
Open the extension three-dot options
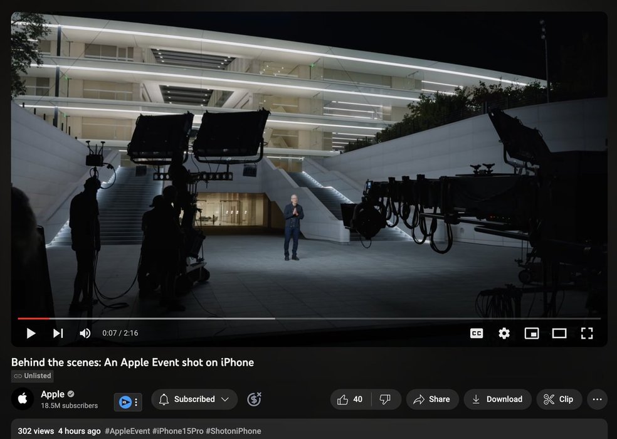tap(136, 402)
